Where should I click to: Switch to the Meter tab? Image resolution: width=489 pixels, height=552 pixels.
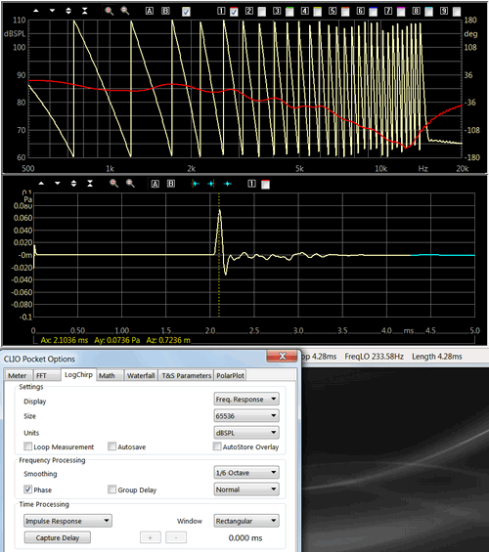(18, 375)
